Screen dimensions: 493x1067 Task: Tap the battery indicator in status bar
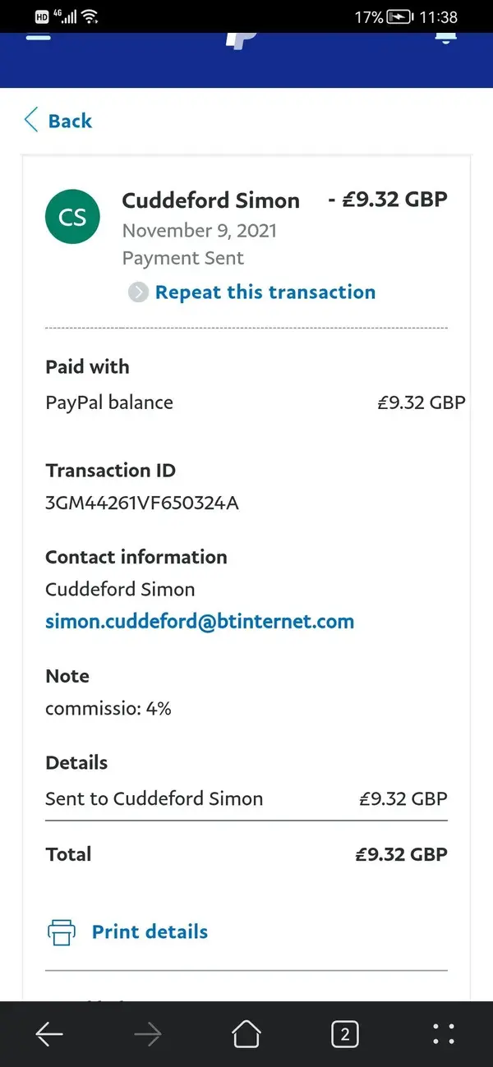click(x=400, y=16)
